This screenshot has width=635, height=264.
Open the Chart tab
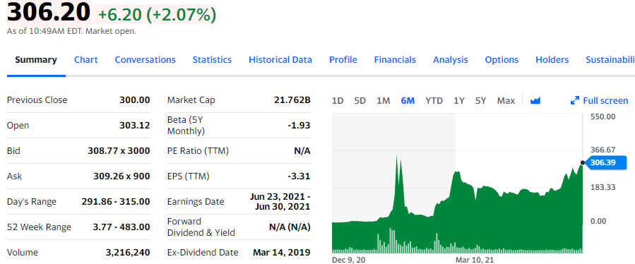coord(86,60)
